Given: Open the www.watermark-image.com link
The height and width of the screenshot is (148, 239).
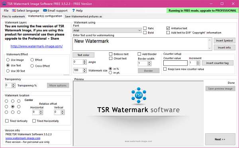Looking at the screenshot, I should click(23, 138).
